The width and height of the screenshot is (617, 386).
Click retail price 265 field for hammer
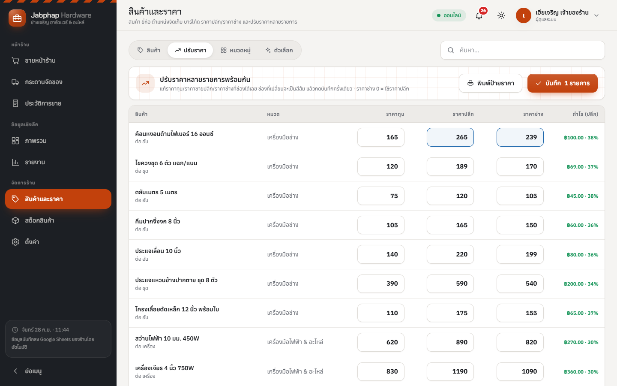point(450,137)
